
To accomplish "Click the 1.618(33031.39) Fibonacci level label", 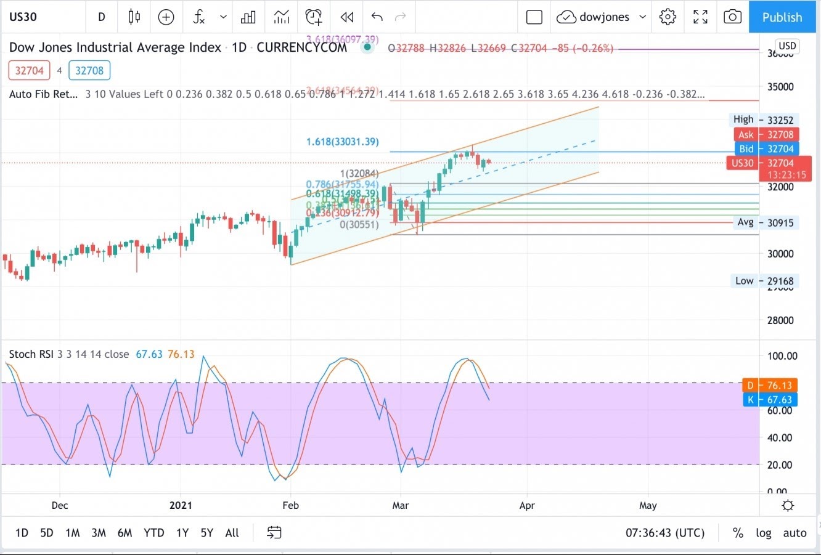I will (343, 142).
